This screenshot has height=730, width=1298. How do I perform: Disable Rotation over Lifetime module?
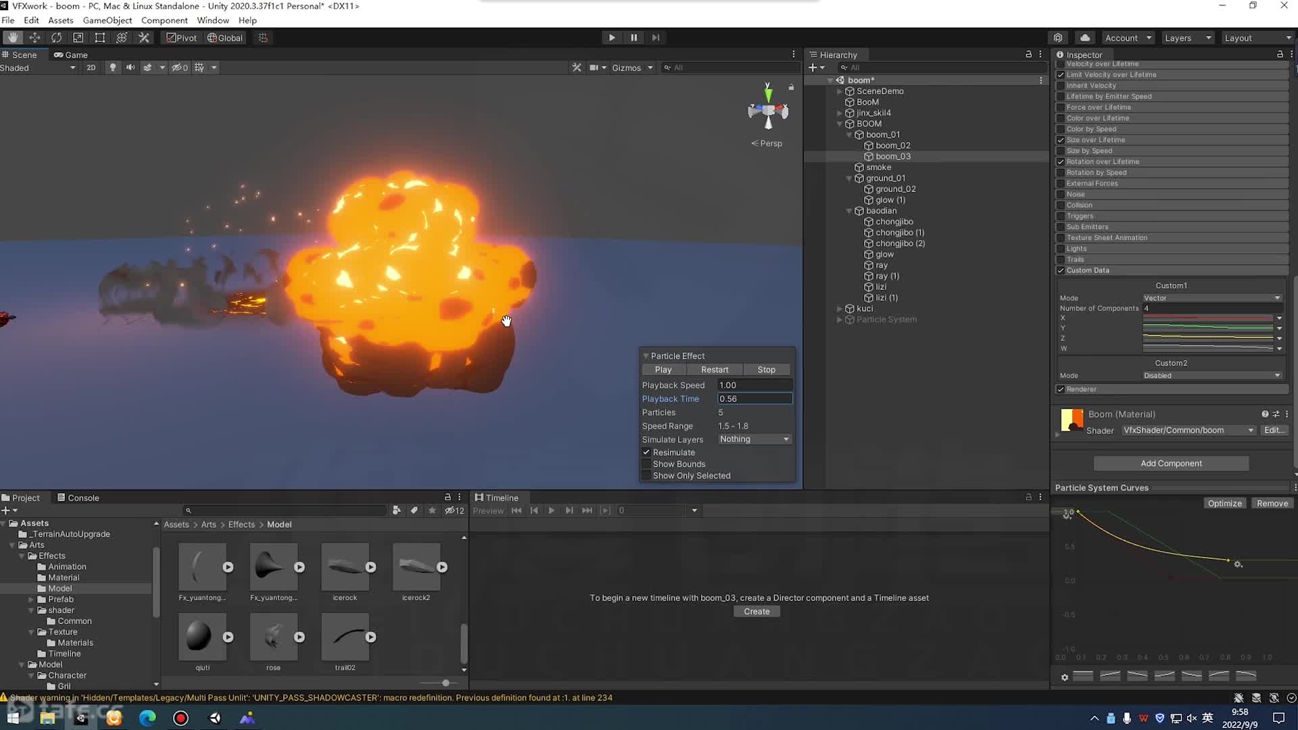click(x=1061, y=162)
